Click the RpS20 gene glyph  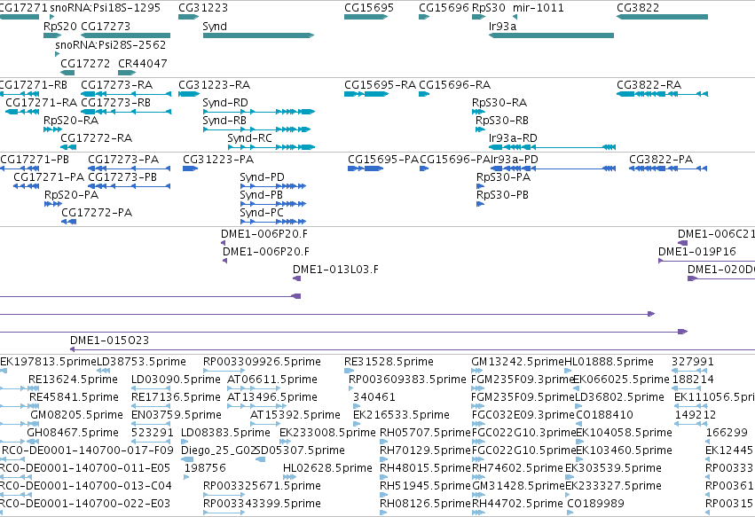[x=52, y=35]
